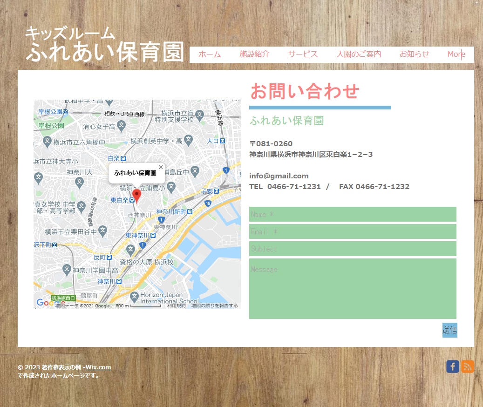
Task: Open the orange RSS feed icon
Action: pos(468,366)
